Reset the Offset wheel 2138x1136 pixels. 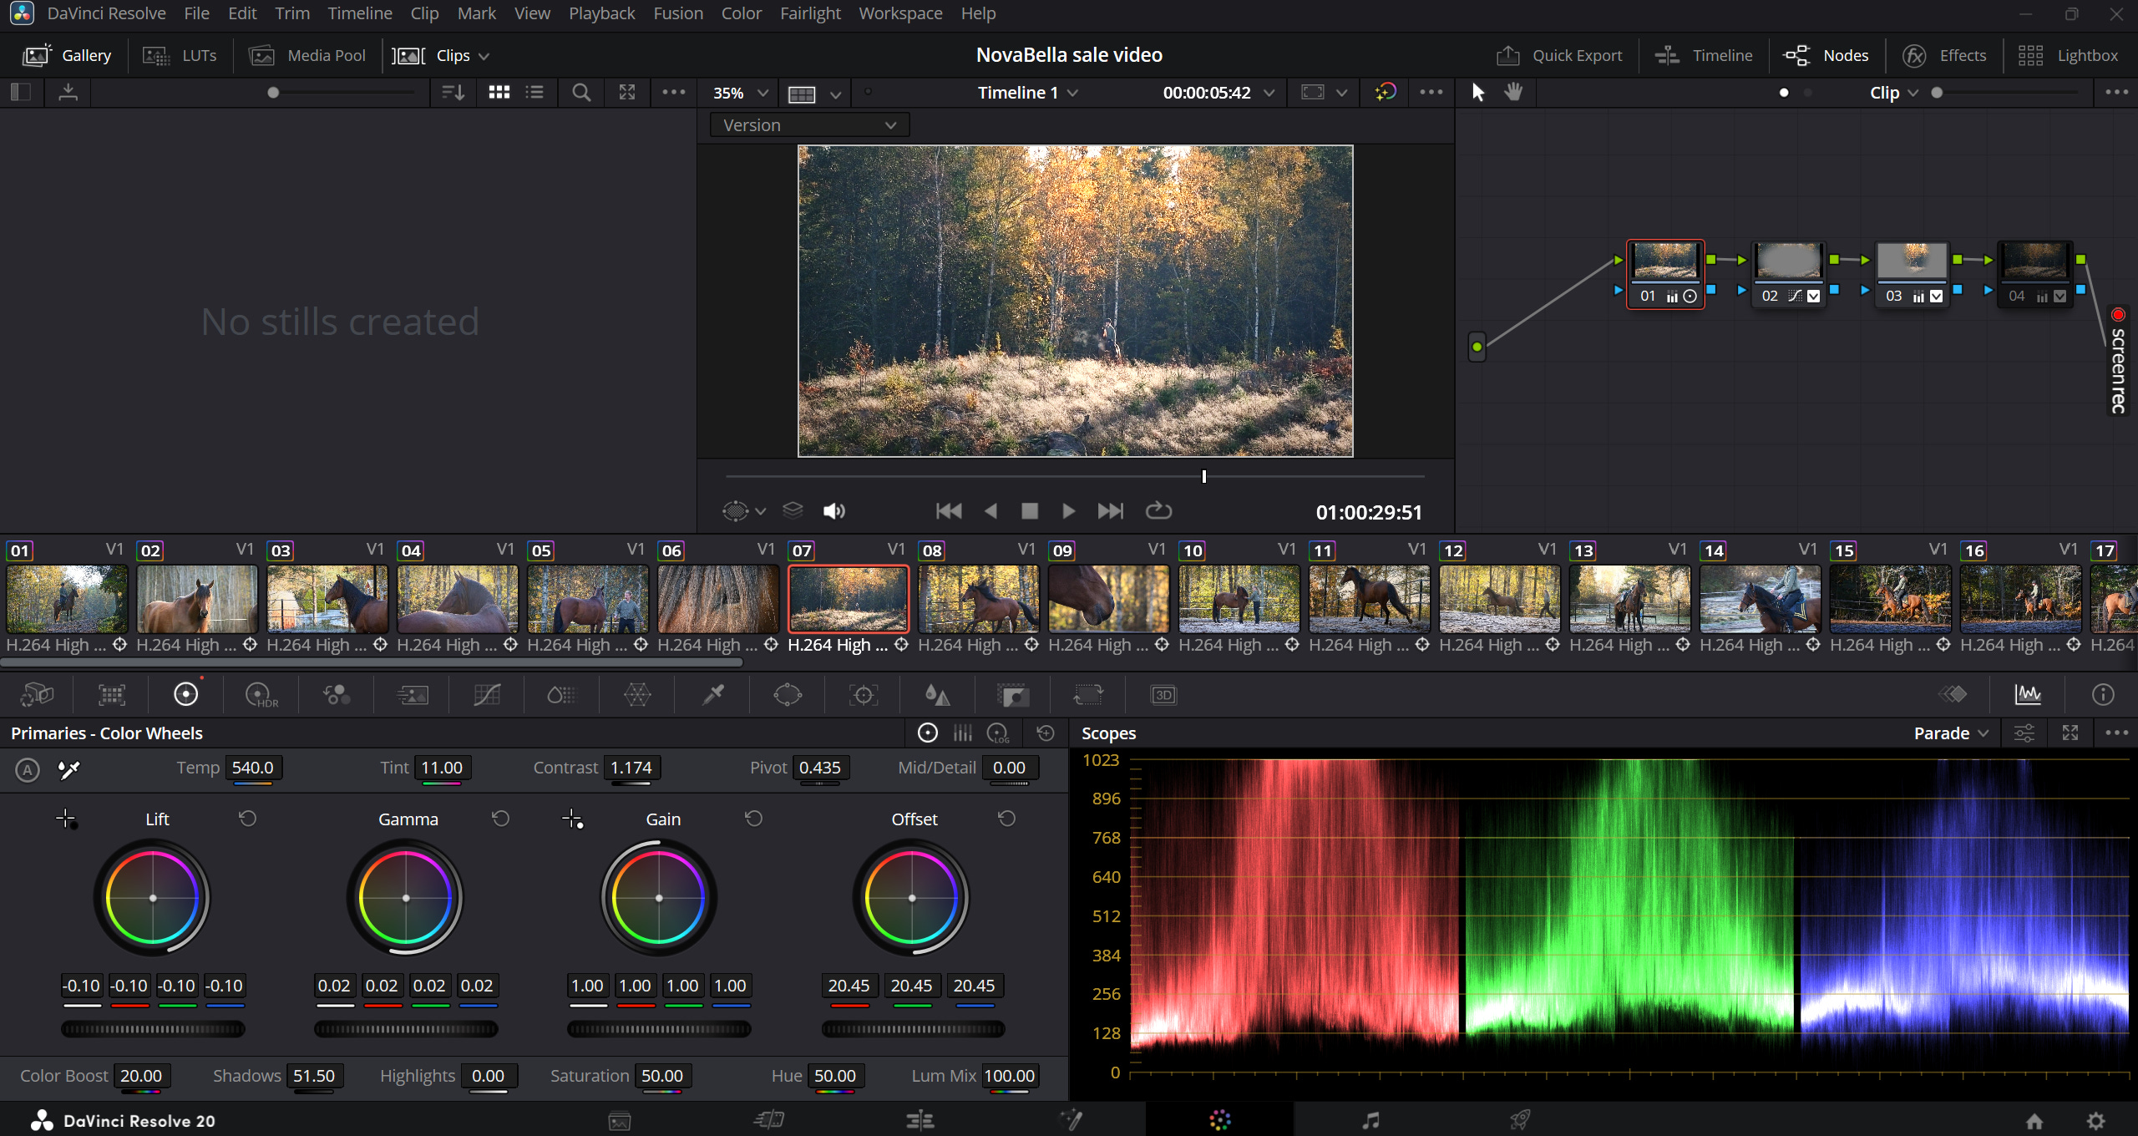1006,819
